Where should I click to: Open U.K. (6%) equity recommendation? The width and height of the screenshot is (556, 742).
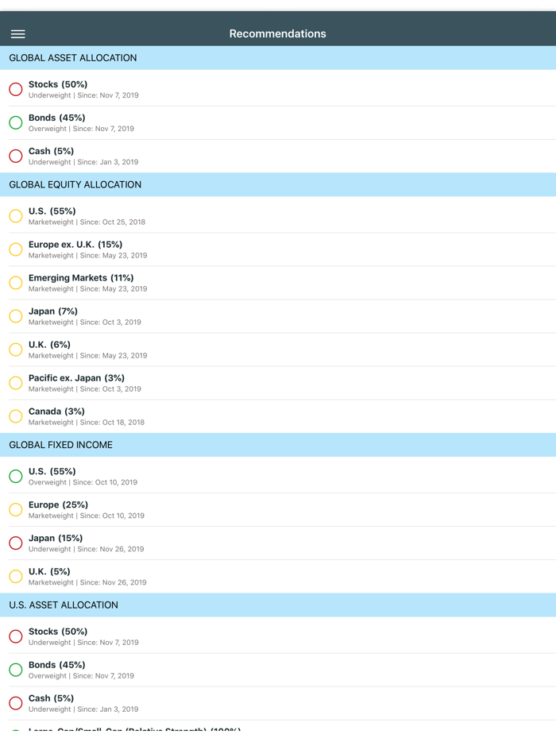pos(278,350)
